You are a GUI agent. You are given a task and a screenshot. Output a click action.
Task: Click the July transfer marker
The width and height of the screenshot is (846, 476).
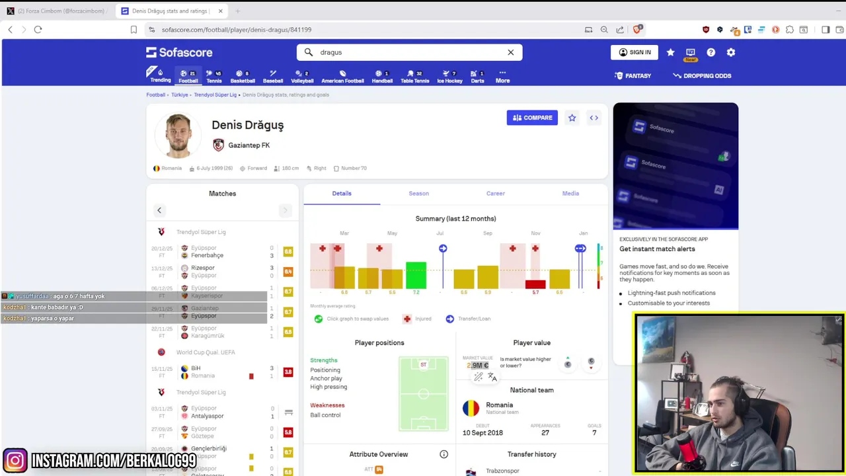point(443,249)
